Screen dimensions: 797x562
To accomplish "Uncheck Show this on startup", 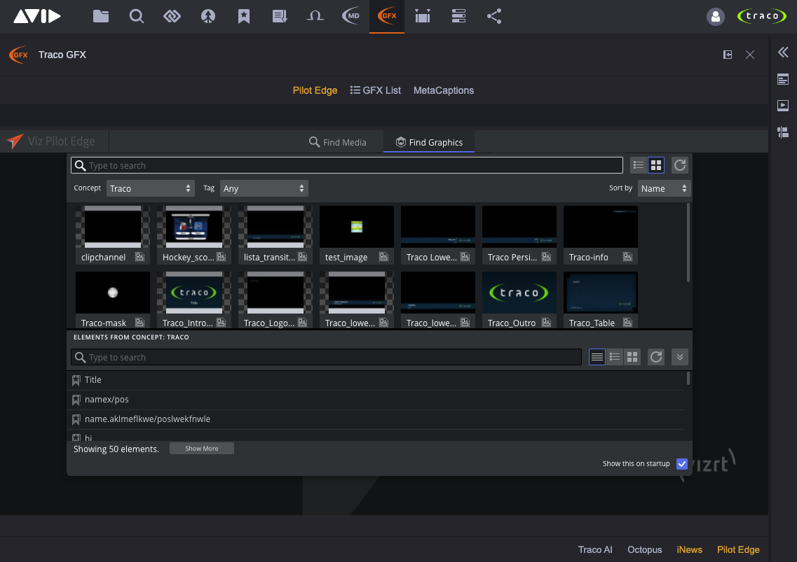I will click(x=682, y=463).
